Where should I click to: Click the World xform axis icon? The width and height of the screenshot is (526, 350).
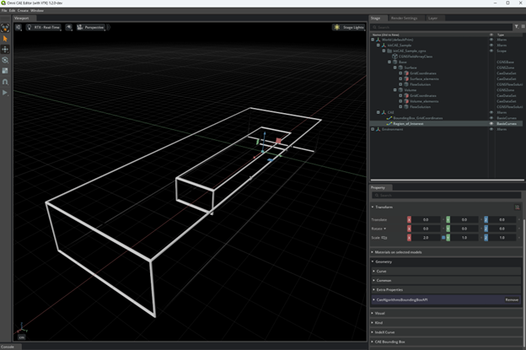coord(378,40)
